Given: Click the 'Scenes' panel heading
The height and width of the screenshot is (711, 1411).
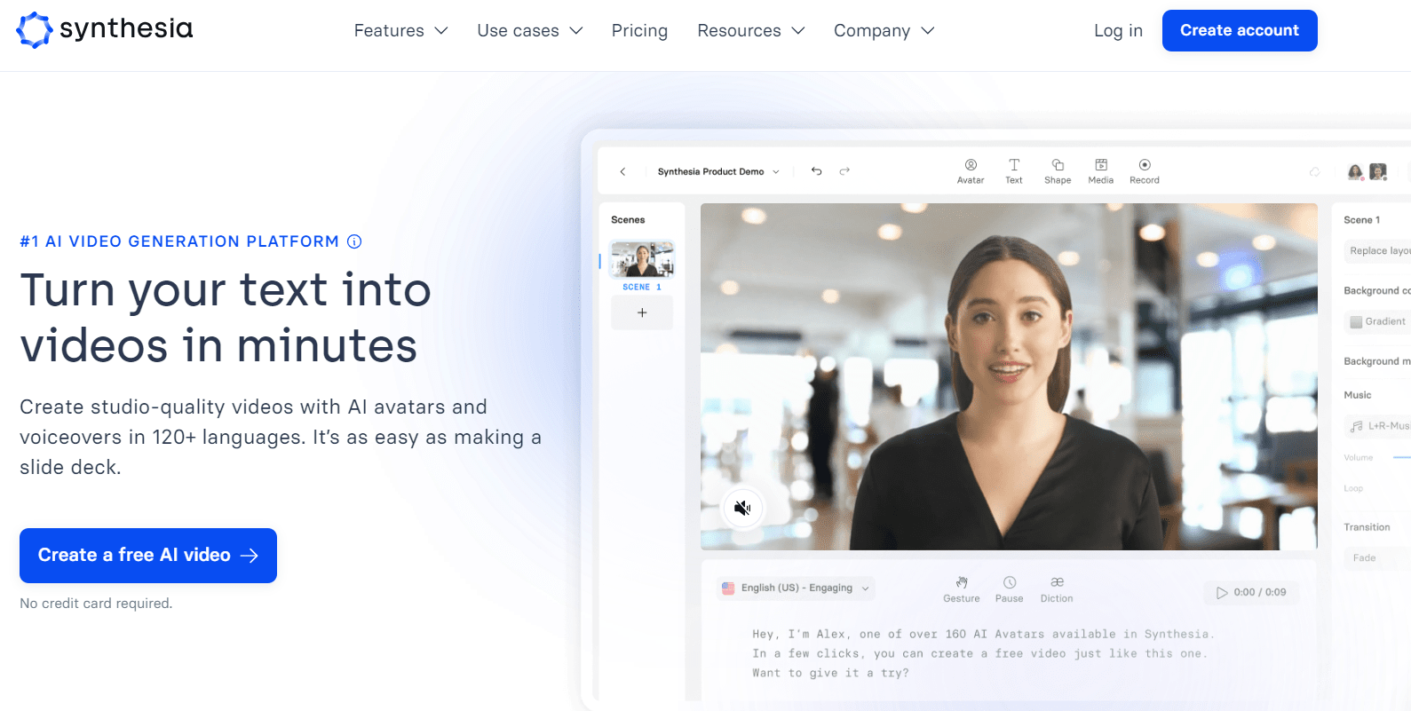Looking at the screenshot, I should pos(628,219).
